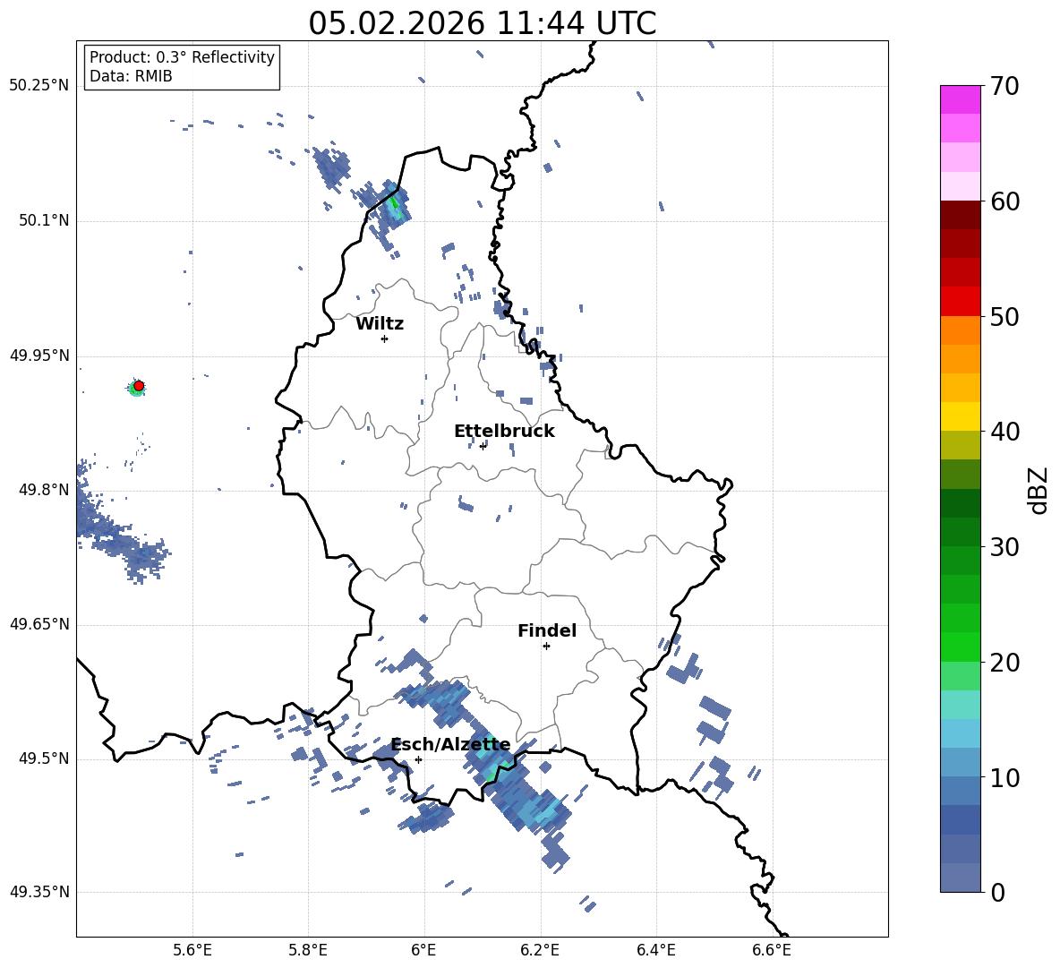
Task: Click colorbar tick label 60
Action: (x=1004, y=201)
